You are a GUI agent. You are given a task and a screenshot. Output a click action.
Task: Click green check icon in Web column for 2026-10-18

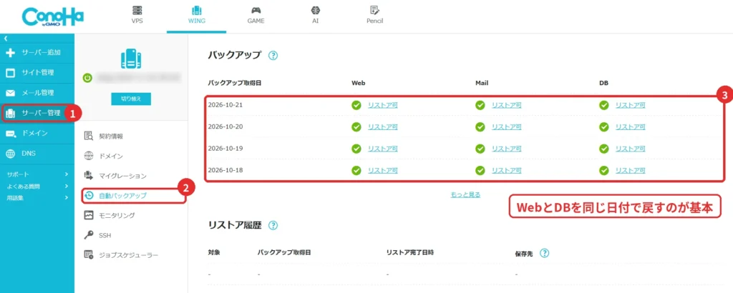pyautogui.click(x=356, y=171)
